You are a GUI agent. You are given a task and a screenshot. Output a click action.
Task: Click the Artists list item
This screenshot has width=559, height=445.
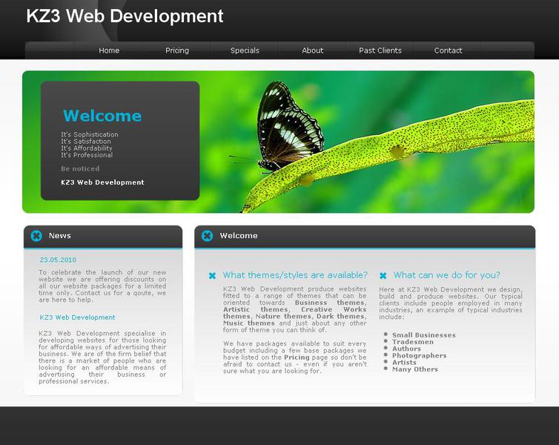(x=404, y=362)
